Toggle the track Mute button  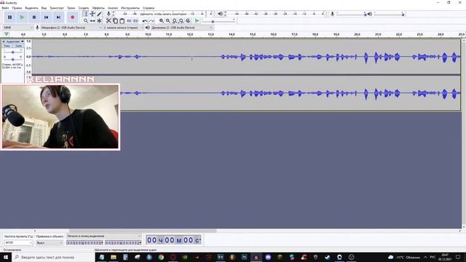(7, 46)
